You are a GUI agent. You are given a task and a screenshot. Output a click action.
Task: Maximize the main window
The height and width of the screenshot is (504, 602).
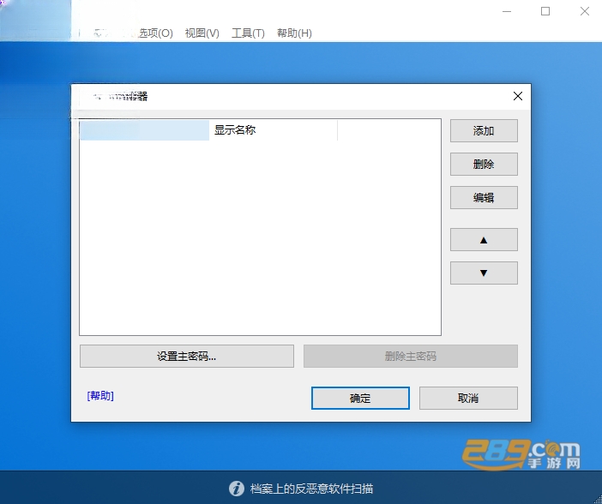point(545,11)
